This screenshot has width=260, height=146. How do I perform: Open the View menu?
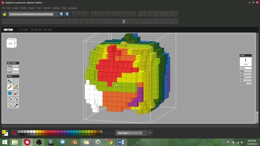click(39, 8)
